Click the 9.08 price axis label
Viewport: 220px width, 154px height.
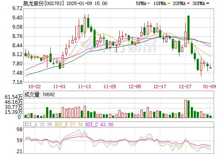(x=17, y=27)
